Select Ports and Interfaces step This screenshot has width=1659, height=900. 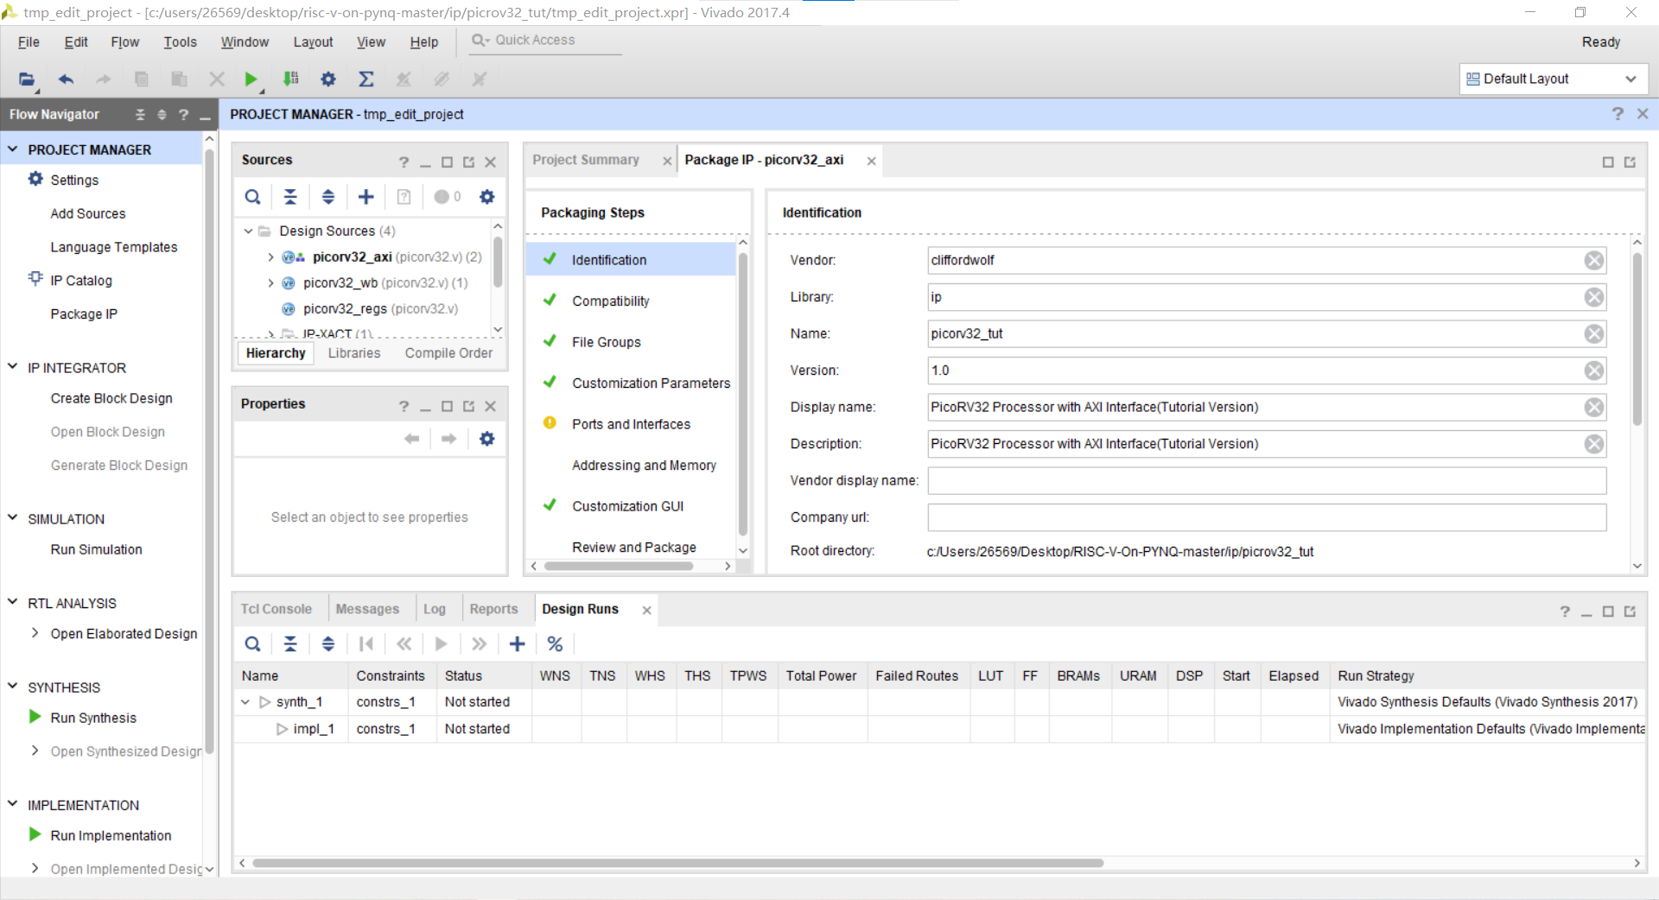click(631, 424)
